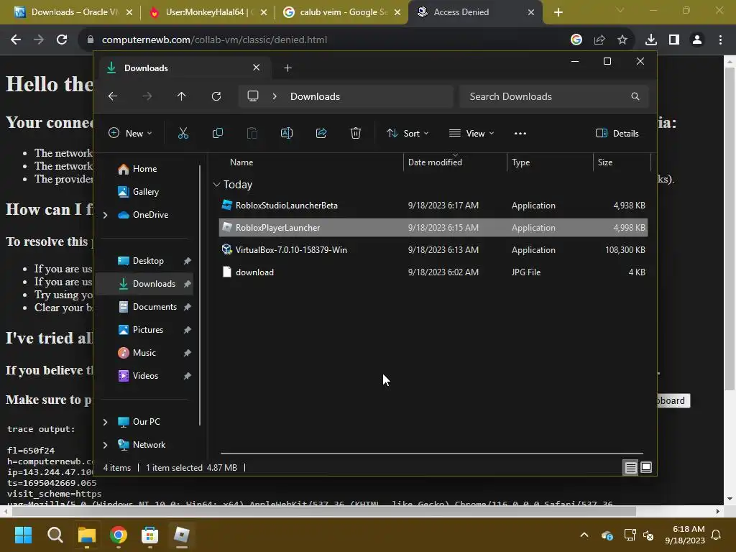Switch to calub veim Google Search tab
736x552 pixels.
[341, 12]
